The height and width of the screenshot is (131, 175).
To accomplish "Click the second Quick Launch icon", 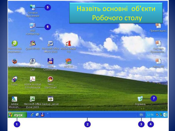I will tap(37, 115).
